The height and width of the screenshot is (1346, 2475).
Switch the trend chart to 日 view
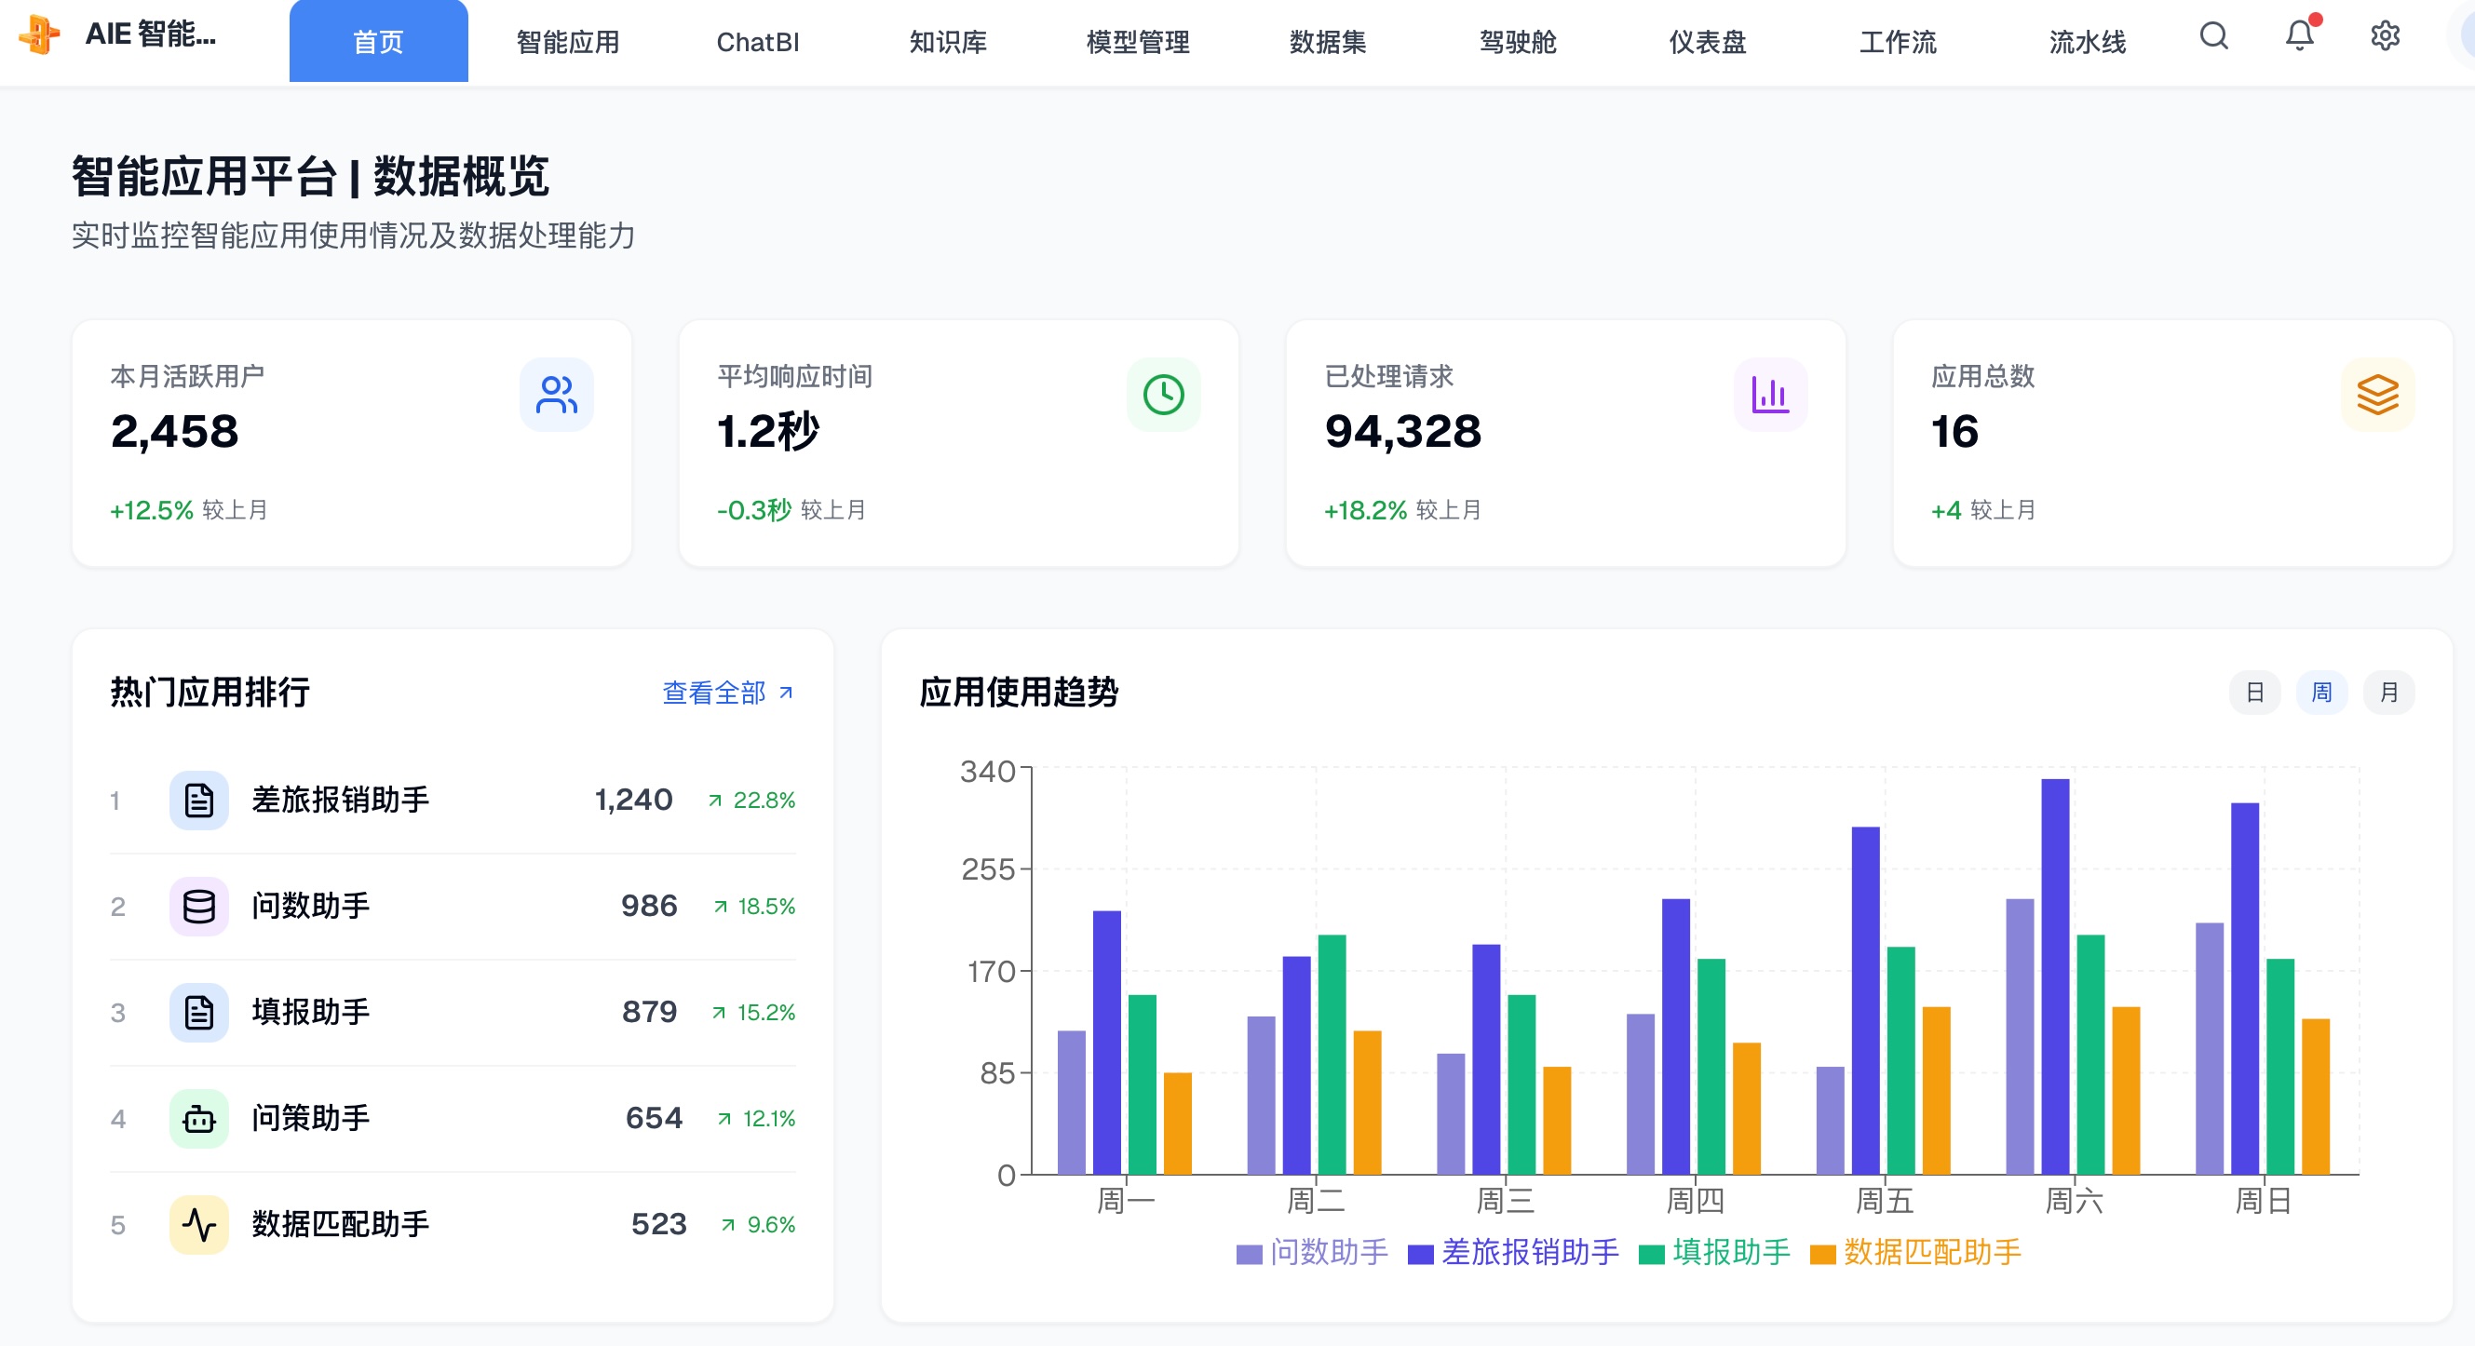point(2255,692)
